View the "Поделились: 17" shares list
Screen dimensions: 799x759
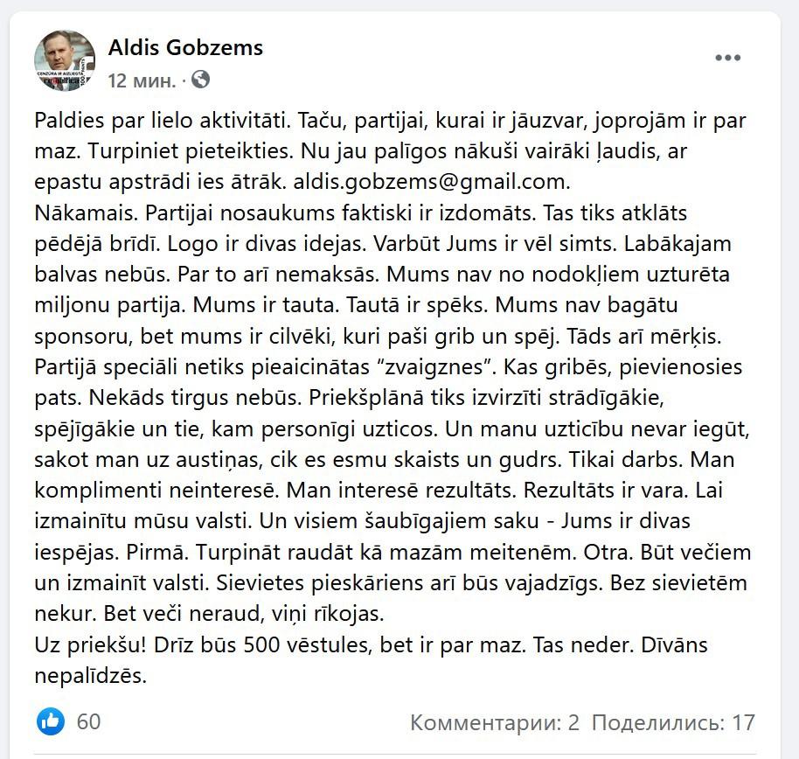(x=672, y=723)
